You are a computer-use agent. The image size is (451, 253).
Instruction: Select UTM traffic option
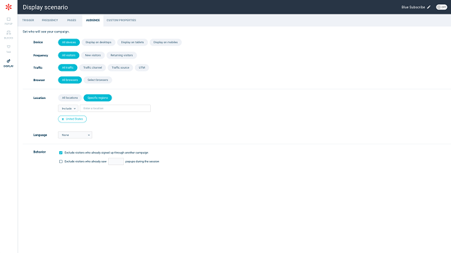142,67
